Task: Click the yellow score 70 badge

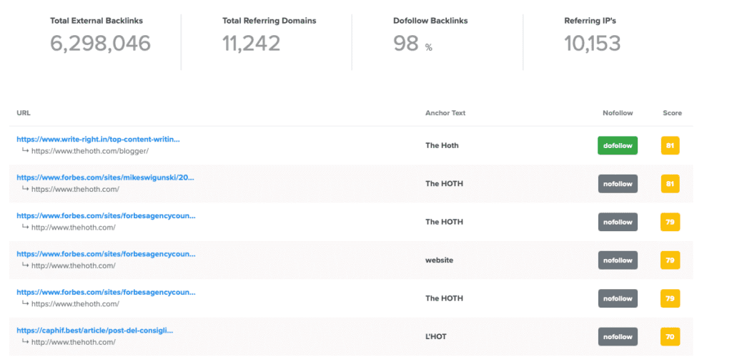Action: [670, 337]
